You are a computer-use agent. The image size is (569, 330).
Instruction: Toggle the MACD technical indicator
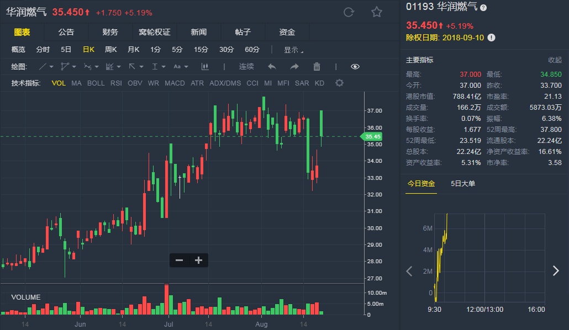click(x=175, y=83)
